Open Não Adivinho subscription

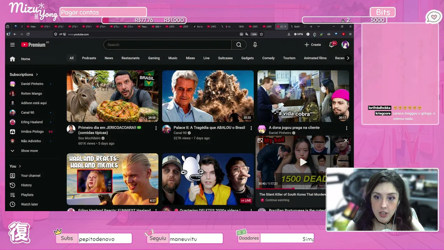click(31, 141)
